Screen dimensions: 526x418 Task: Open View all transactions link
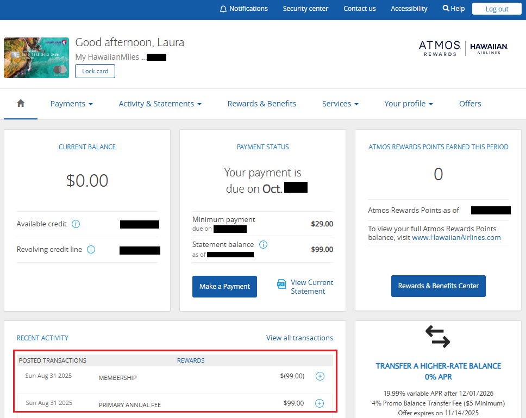(x=299, y=338)
